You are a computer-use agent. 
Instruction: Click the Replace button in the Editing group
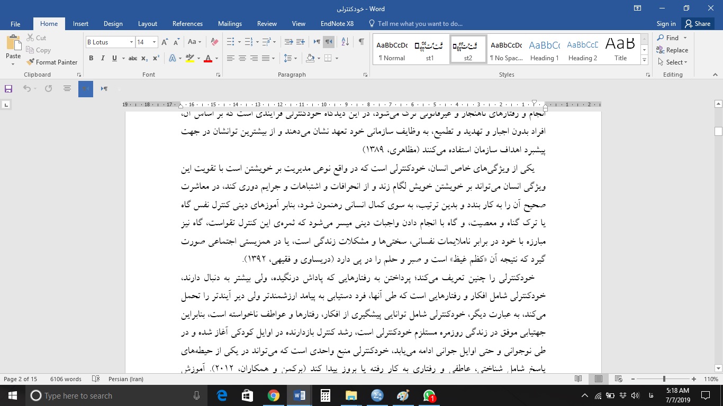(x=673, y=50)
